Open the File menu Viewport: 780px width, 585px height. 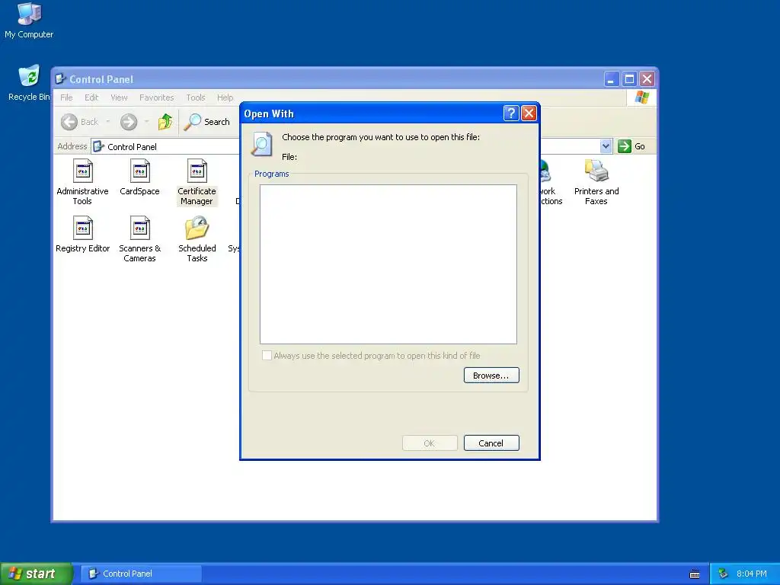(x=67, y=97)
